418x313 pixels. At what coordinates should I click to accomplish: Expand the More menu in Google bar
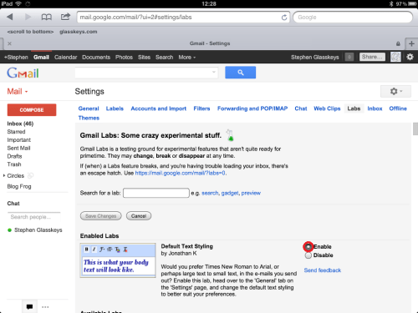point(187,58)
